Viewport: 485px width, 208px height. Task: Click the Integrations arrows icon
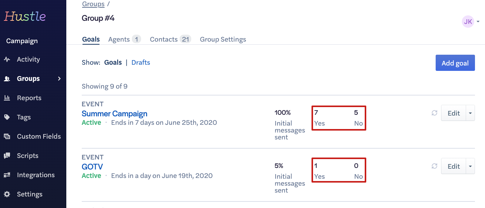click(7, 175)
